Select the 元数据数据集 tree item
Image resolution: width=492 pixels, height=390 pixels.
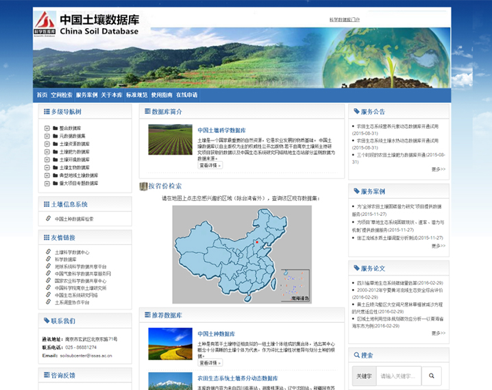[72, 136]
